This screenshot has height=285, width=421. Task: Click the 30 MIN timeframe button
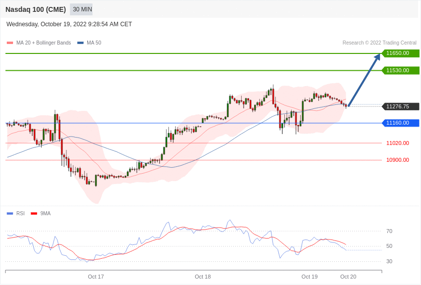pyautogui.click(x=82, y=9)
